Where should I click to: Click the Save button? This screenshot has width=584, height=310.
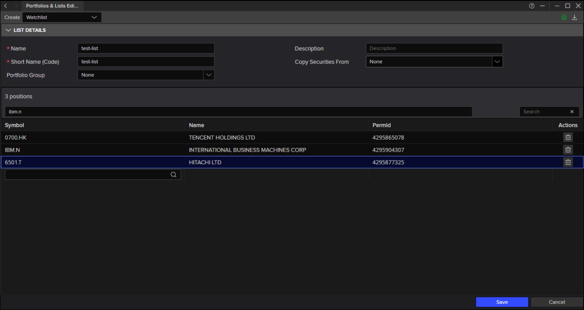pos(502,302)
